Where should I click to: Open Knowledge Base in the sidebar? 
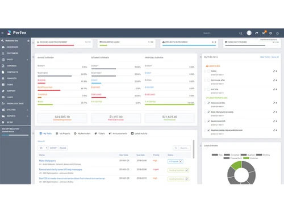pos(15,103)
